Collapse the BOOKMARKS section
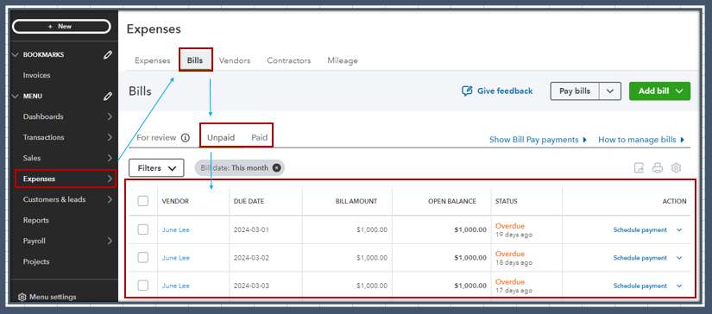The height and width of the screenshot is (314, 712). click(16, 55)
